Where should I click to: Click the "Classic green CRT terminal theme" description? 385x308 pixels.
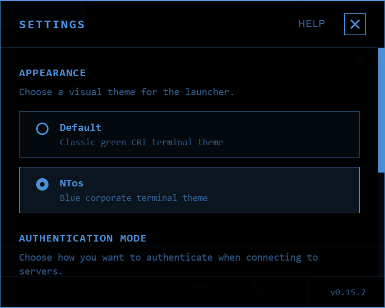[x=141, y=142]
